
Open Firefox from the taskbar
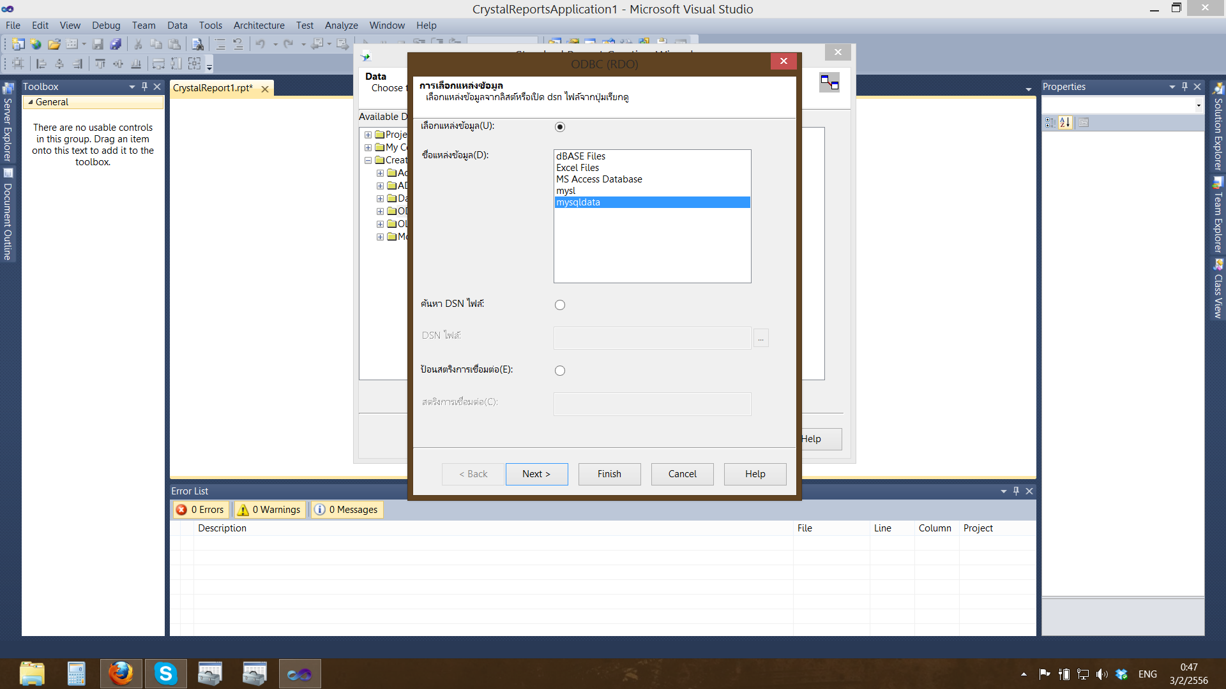click(121, 674)
